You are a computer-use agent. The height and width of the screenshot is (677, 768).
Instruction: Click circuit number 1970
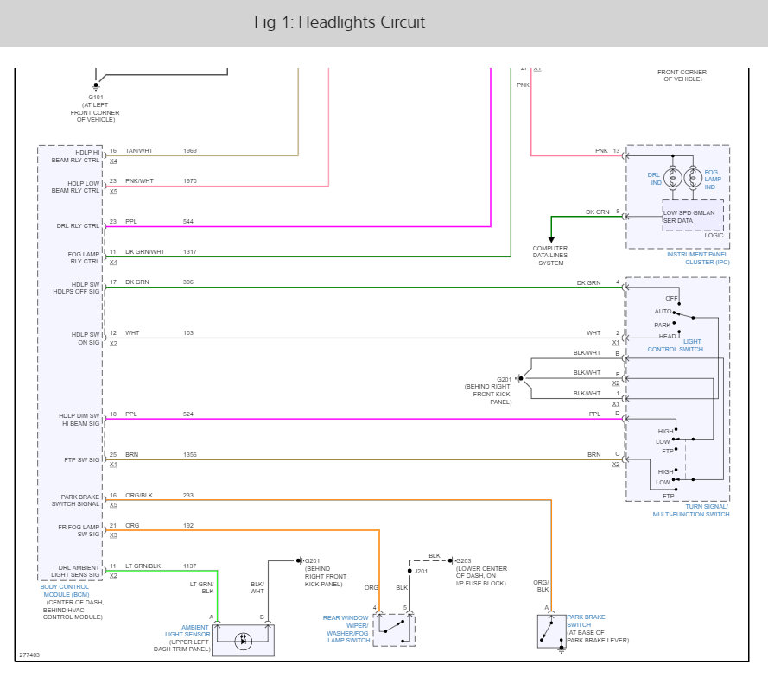click(x=190, y=181)
